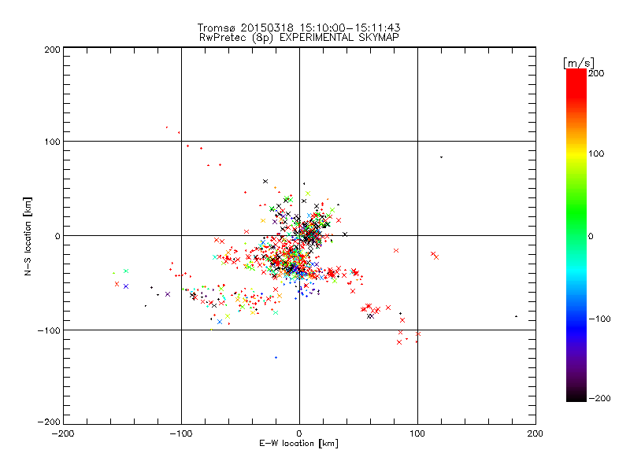Click the colorbar label "100"
This screenshot has height=472, width=630.
596,153
